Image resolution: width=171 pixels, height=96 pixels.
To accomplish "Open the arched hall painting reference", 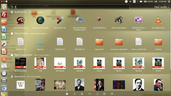I will coord(60,85).
